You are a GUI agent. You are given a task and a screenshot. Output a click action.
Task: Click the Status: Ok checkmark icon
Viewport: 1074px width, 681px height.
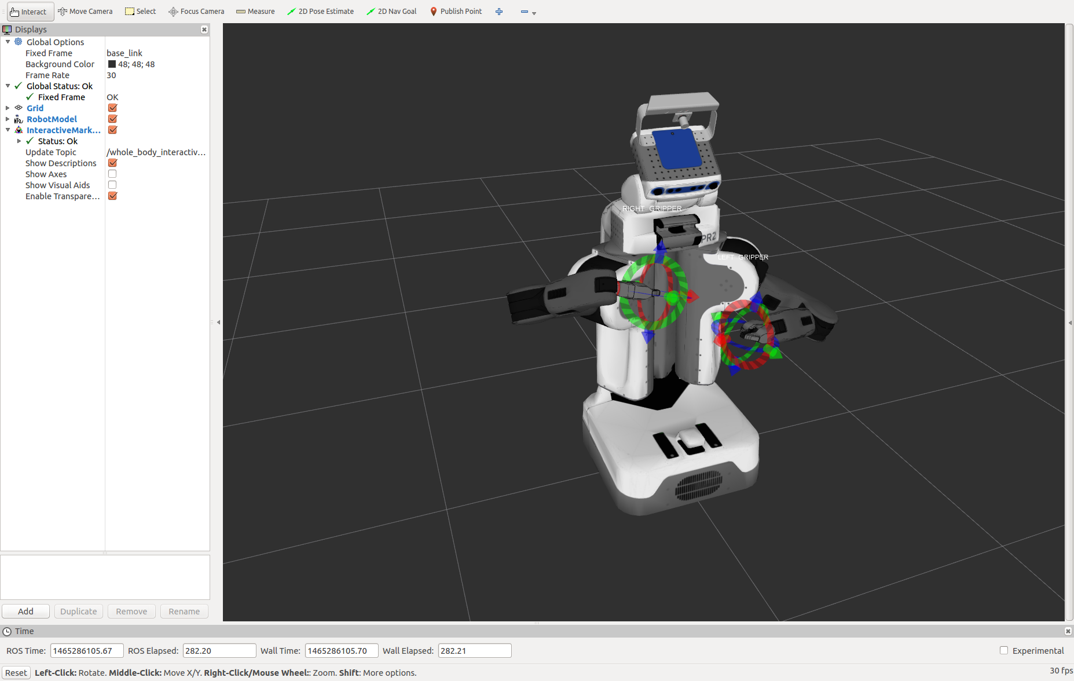pyautogui.click(x=30, y=141)
